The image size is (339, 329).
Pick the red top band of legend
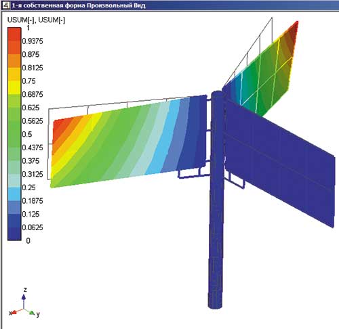(x=14, y=35)
